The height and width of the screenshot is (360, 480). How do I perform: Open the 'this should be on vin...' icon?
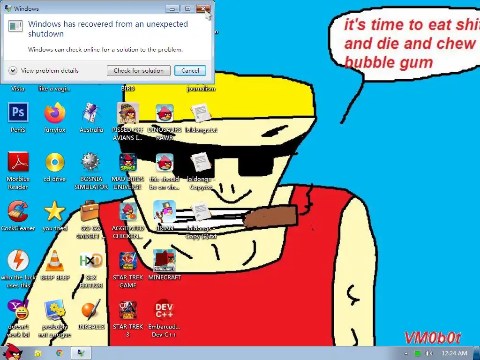(165, 162)
